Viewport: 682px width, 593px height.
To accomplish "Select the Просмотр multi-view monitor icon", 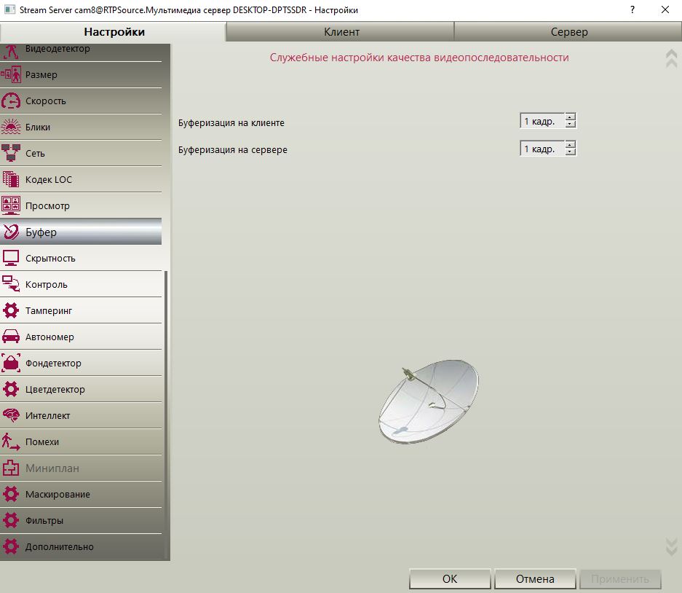I will pos(11,205).
